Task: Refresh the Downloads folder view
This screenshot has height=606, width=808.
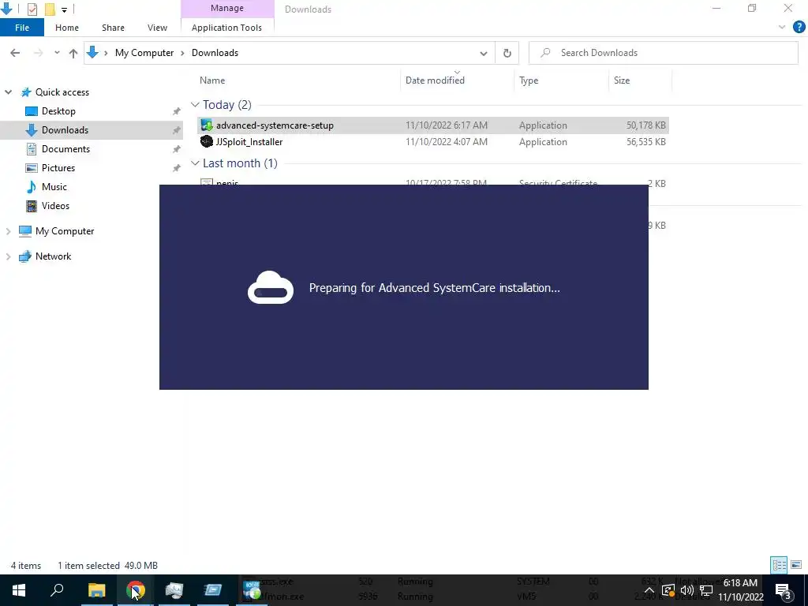Action: (507, 53)
